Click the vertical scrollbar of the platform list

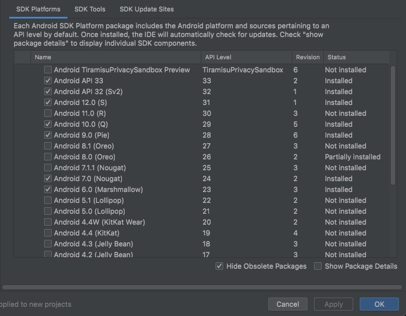pos(393,125)
